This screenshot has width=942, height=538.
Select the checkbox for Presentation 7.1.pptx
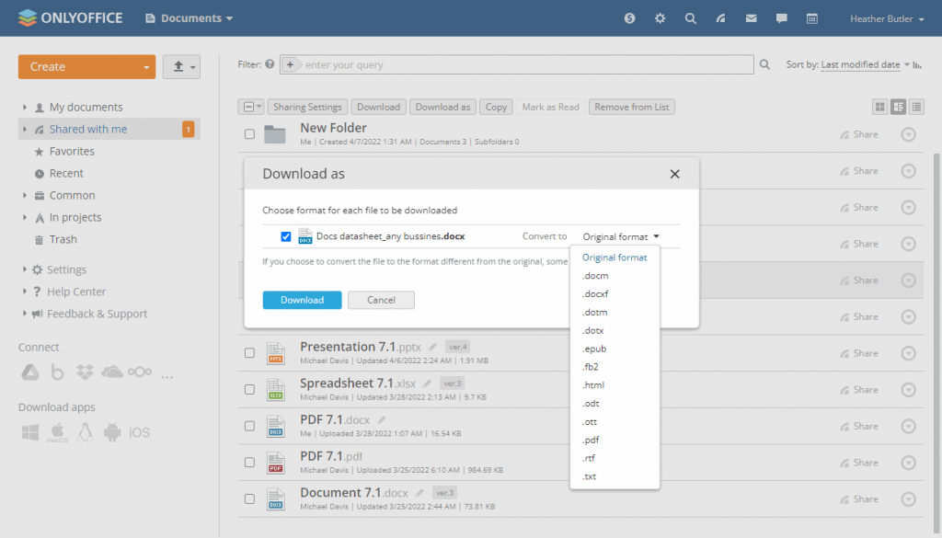(249, 350)
